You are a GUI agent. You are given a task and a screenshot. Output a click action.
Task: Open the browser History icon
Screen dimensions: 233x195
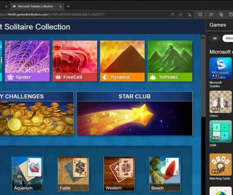click(x=231, y=14)
